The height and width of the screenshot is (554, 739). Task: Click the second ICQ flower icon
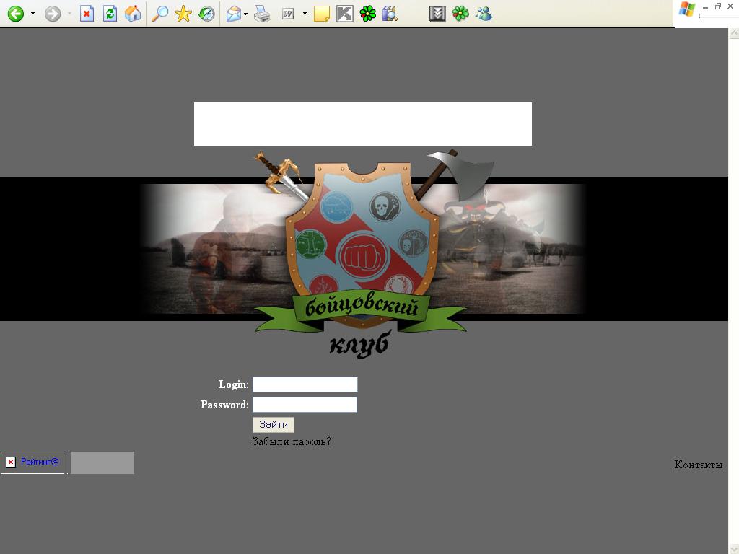coord(460,14)
